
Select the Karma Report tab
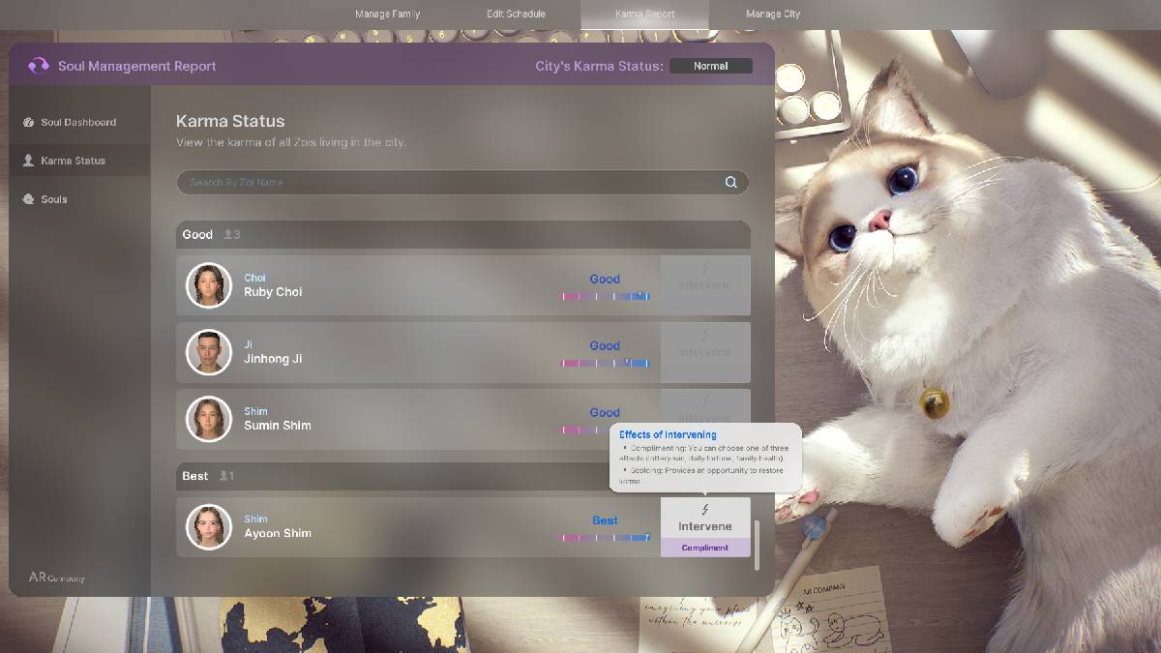(x=644, y=15)
